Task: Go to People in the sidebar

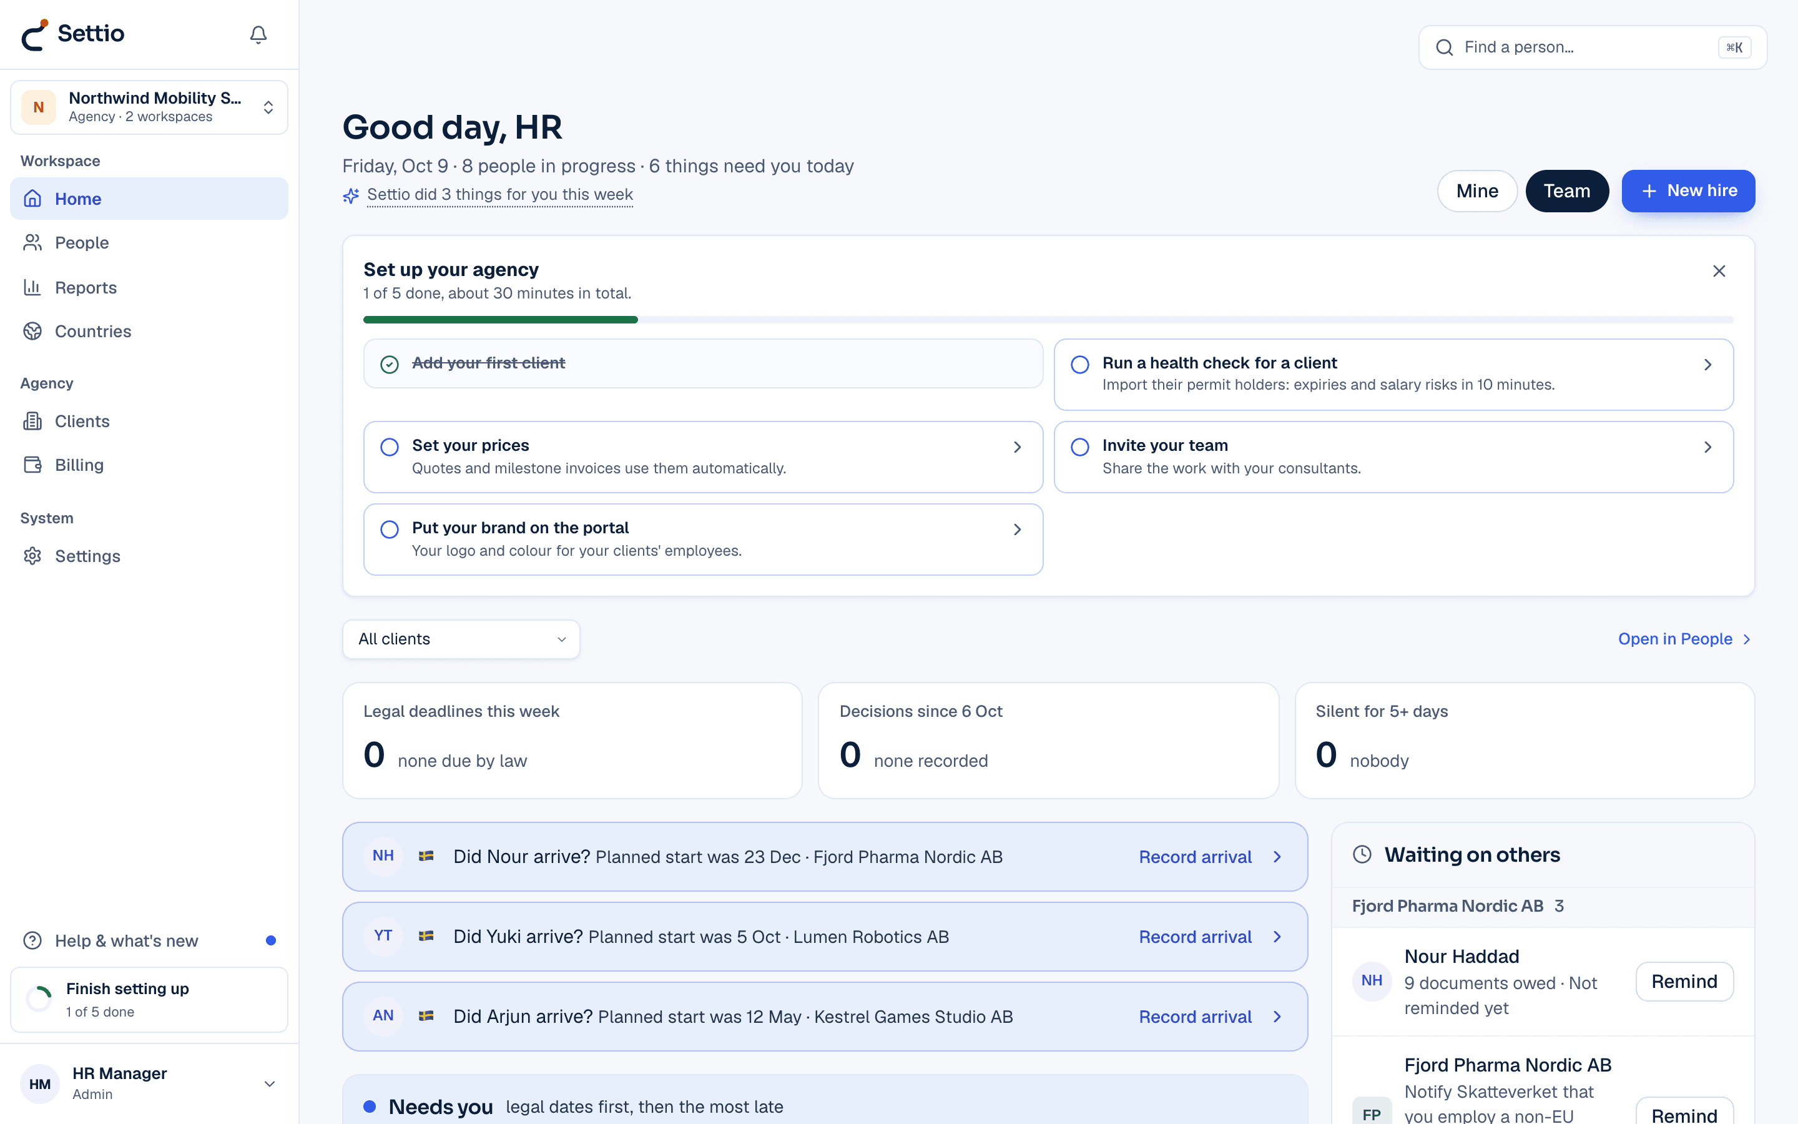Action: point(149,242)
